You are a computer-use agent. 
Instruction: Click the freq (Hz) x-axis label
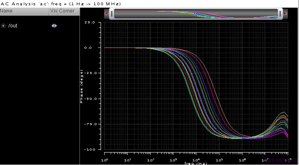(x=196, y=163)
